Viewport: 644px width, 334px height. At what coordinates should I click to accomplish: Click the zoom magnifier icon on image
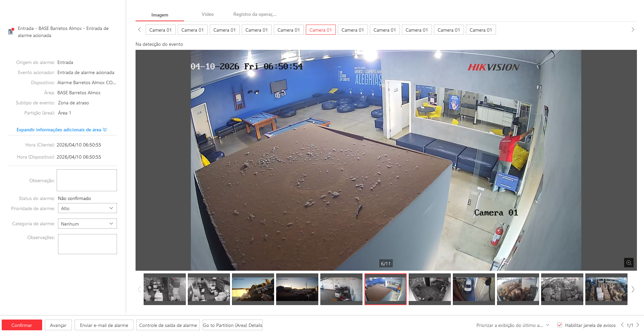pyautogui.click(x=628, y=263)
